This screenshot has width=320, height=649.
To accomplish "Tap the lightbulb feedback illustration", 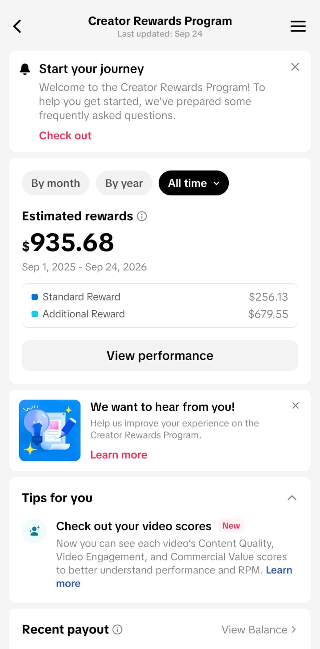I will click(50, 430).
